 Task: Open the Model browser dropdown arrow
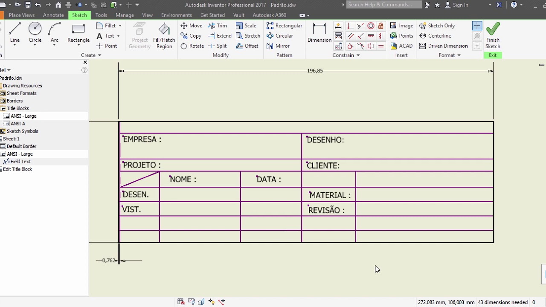click(9, 70)
